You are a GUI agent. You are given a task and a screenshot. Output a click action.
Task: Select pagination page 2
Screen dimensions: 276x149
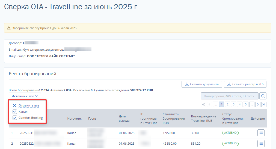(x=228, y=104)
